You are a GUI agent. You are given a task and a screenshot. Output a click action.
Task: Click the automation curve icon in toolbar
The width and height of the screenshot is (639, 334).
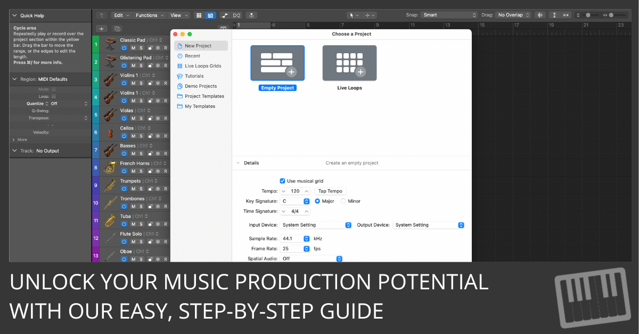coord(225,15)
